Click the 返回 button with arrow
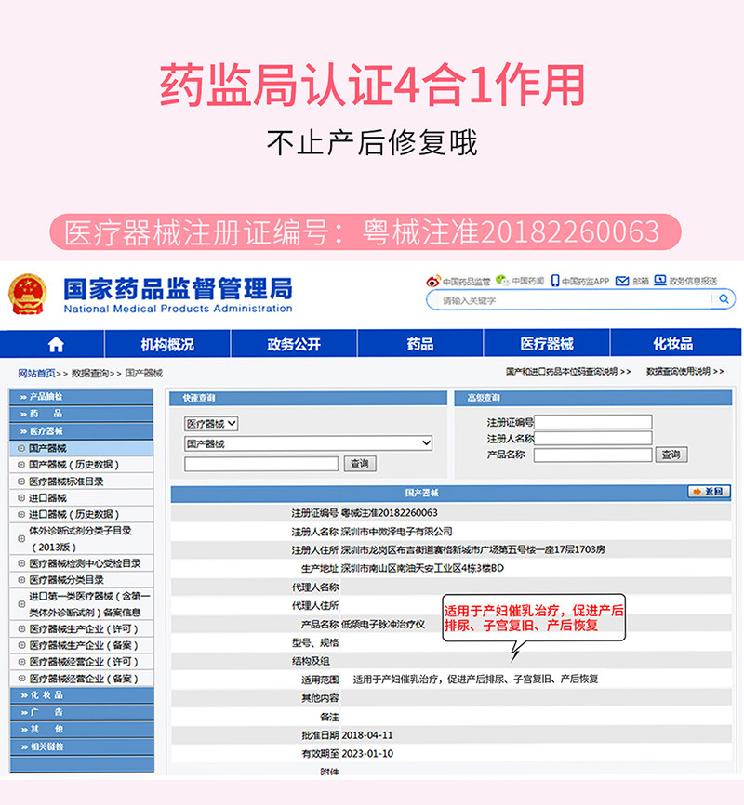744x805 pixels. pos(709,492)
